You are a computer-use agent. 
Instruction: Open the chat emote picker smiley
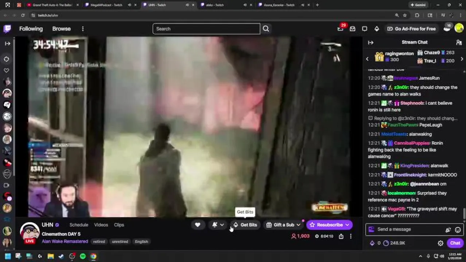pos(458,230)
